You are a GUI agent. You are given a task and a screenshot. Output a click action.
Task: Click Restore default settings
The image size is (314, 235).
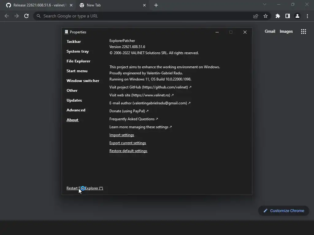(128, 151)
